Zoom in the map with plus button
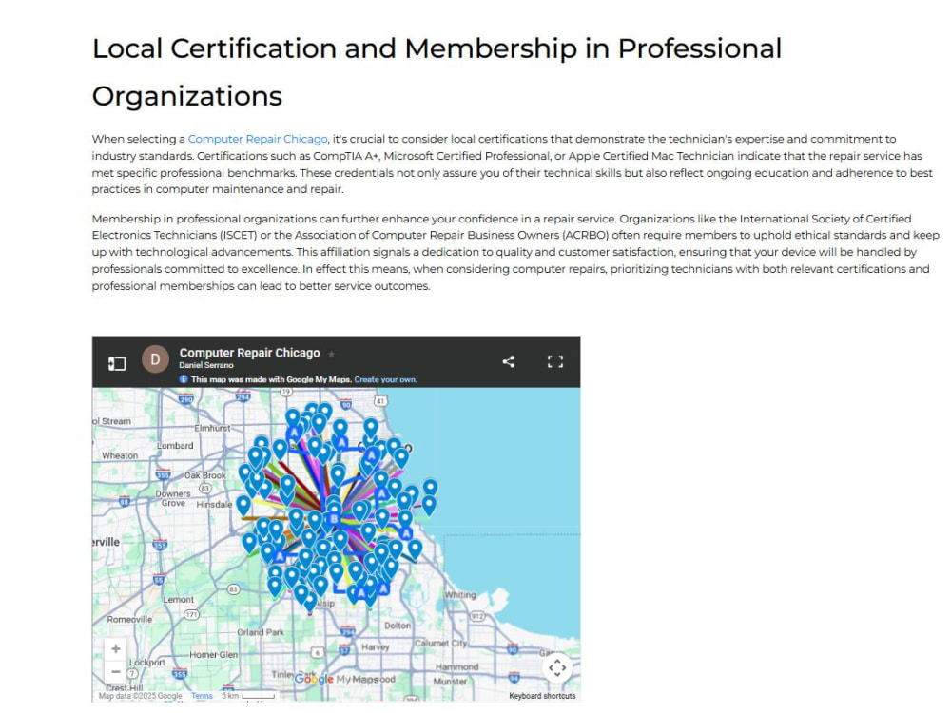Screen dimensions: 951x713 click(116, 648)
